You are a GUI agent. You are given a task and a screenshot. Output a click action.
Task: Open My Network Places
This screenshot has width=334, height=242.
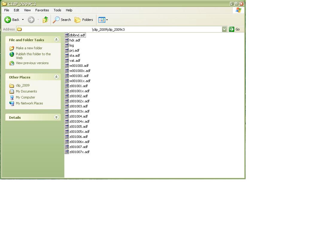coord(29,103)
